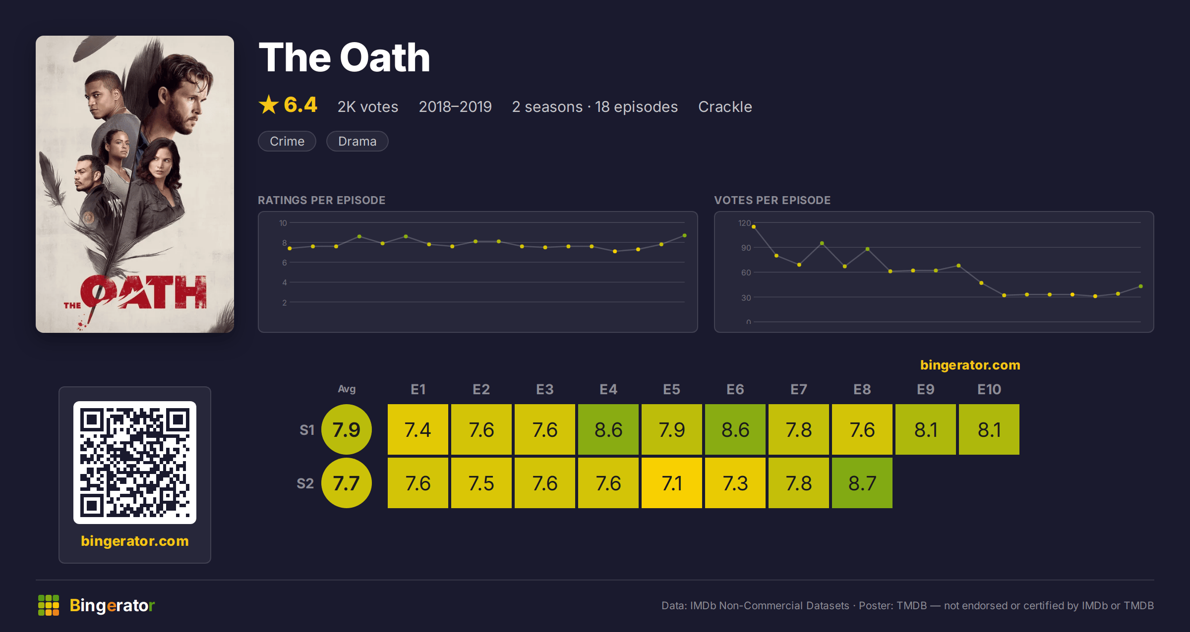Click the S2 average 7.7 circle

(x=347, y=483)
